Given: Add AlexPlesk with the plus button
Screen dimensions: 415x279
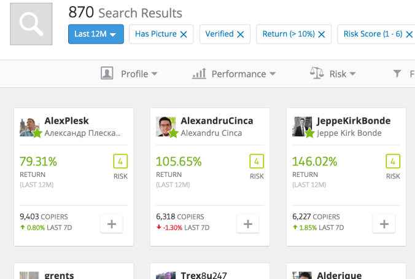Looking at the screenshot, I should coord(112,224).
